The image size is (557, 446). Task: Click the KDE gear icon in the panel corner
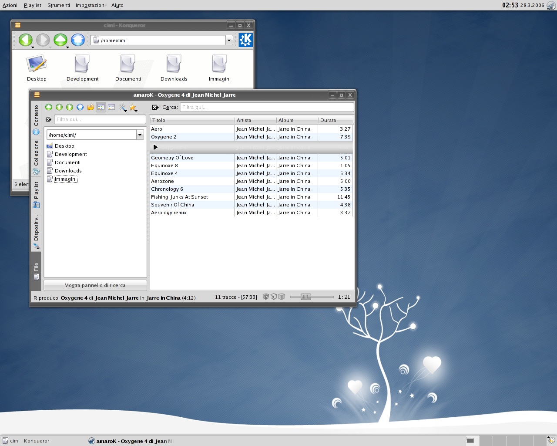[x=551, y=440]
